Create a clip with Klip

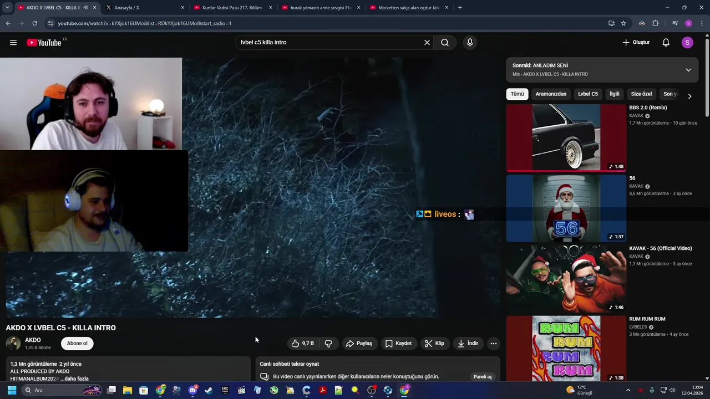pos(434,344)
